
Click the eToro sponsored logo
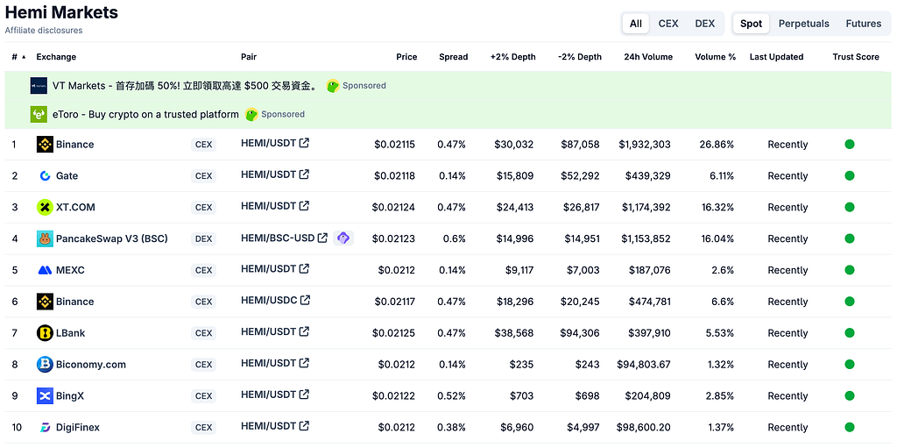(x=39, y=114)
